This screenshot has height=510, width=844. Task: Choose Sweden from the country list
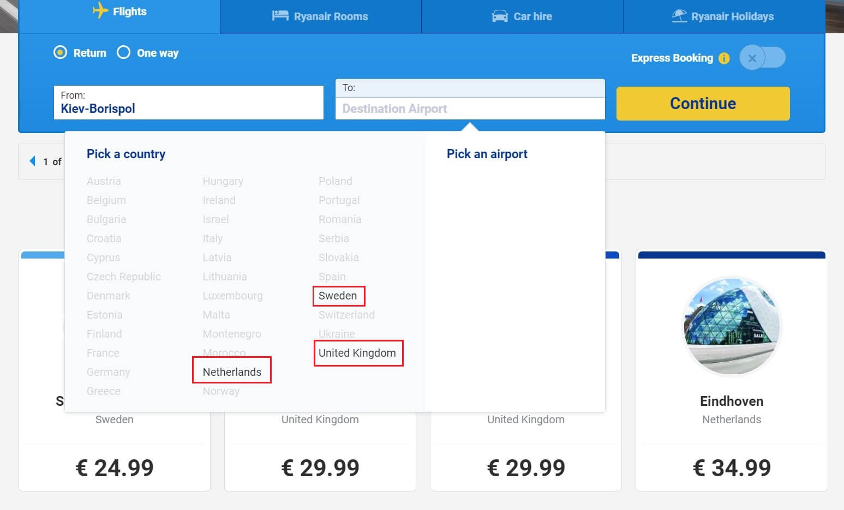click(338, 296)
